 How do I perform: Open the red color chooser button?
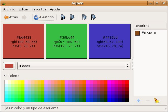point(9,66)
